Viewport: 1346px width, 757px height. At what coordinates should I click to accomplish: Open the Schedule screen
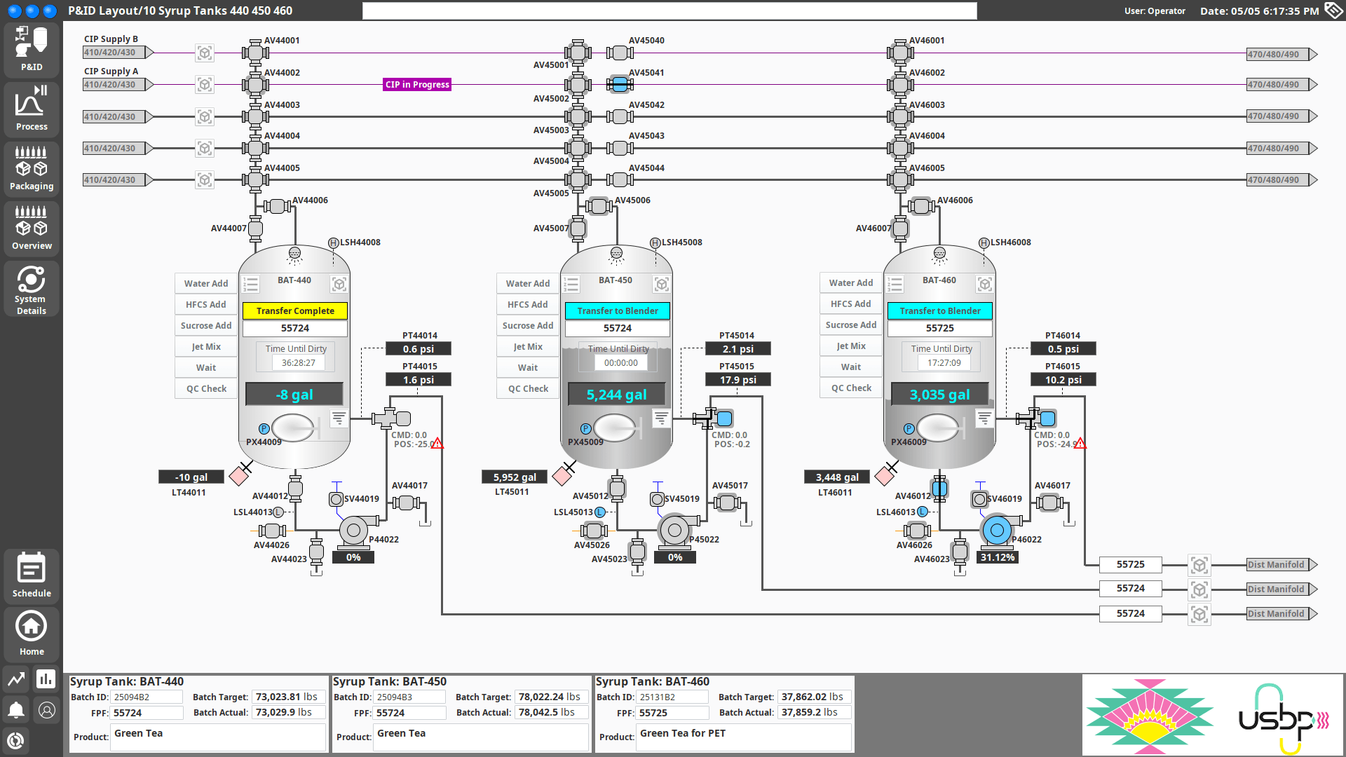click(31, 573)
